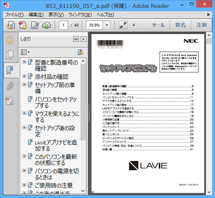
Task: Go to セットアップ前の準備 bookmark
Action: pyautogui.click(x=55, y=88)
